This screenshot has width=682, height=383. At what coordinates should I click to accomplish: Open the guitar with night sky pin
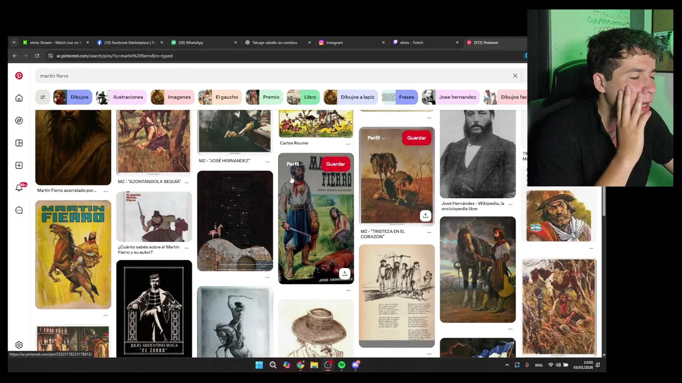[x=235, y=221]
